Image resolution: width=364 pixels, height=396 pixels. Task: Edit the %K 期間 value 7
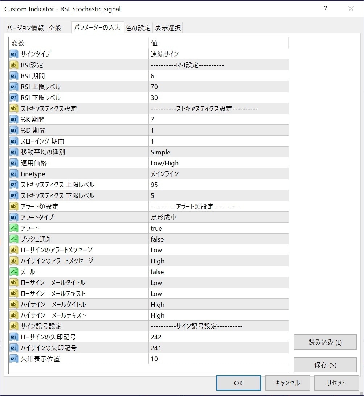tap(218, 119)
